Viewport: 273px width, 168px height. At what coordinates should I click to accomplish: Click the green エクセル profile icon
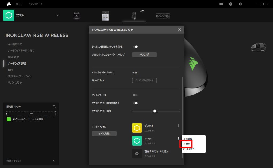(x=9, y=15)
